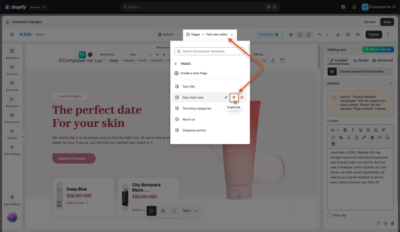
Task: Rename Size chart new with pencil icon
Action: [x=226, y=97]
